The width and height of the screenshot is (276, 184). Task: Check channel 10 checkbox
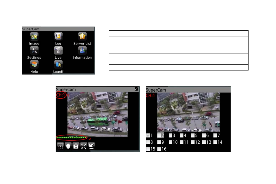coord(170,142)
